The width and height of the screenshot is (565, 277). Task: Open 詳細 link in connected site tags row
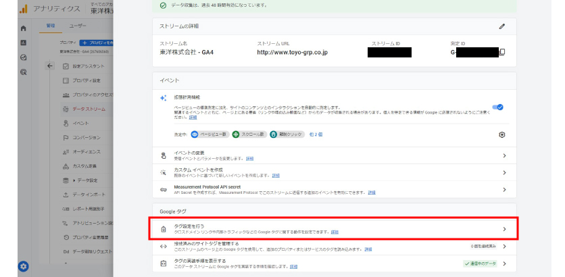[368, 249]
